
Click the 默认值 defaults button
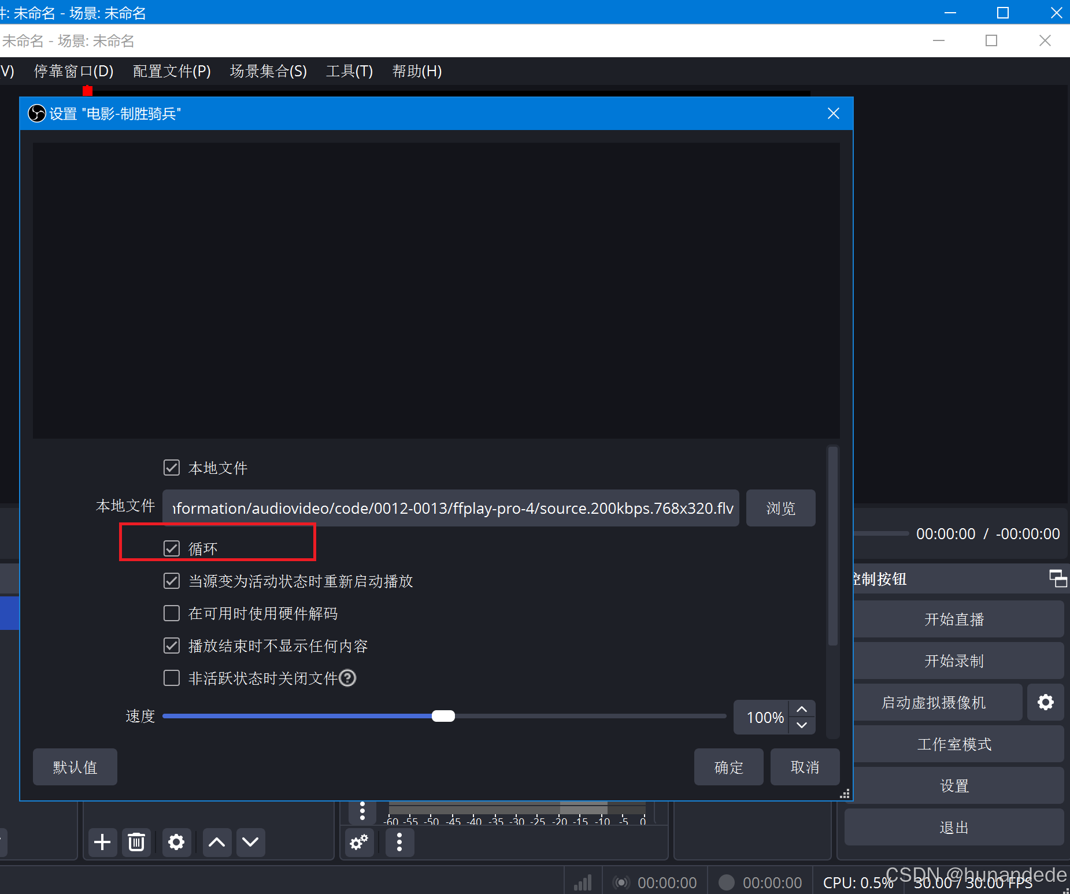coord(75,767)
